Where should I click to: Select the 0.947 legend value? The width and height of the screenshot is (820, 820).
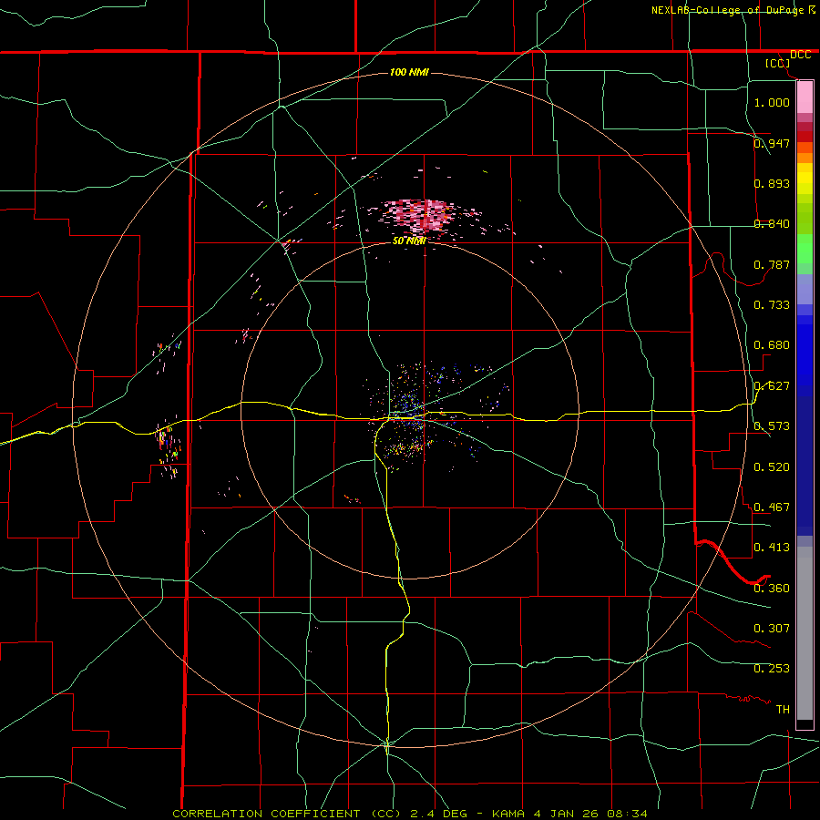[772, 143]
